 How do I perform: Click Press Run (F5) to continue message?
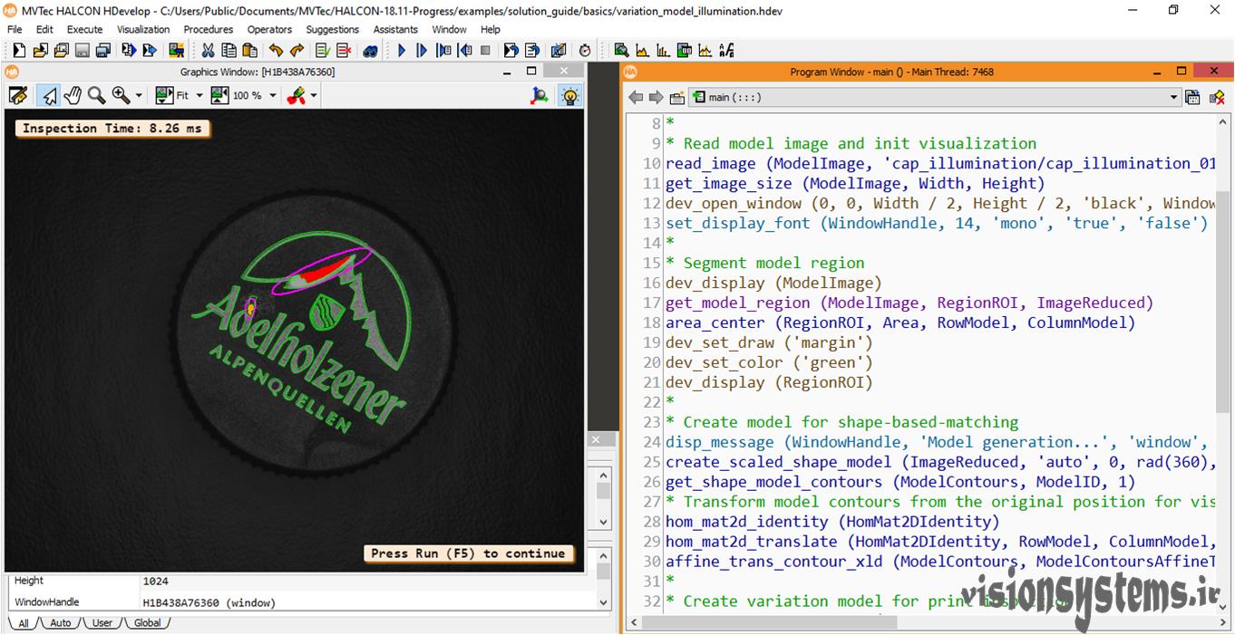pyautogui.click(x=467, y=553)
